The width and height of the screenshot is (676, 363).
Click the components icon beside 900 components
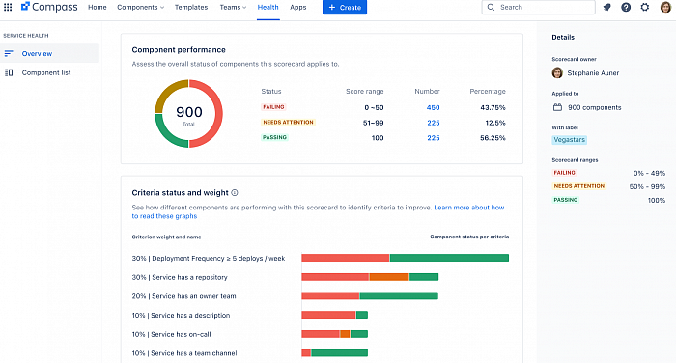click(557, 107)
